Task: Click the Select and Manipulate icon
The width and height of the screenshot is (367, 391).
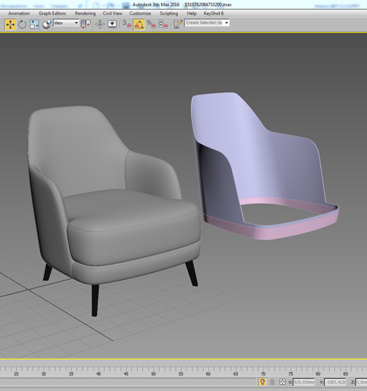Action: (100, 24)
